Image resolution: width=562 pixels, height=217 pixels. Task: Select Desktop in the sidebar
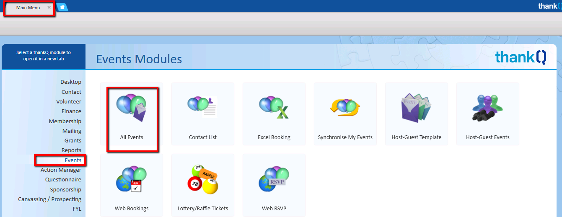tap(71, 82)
